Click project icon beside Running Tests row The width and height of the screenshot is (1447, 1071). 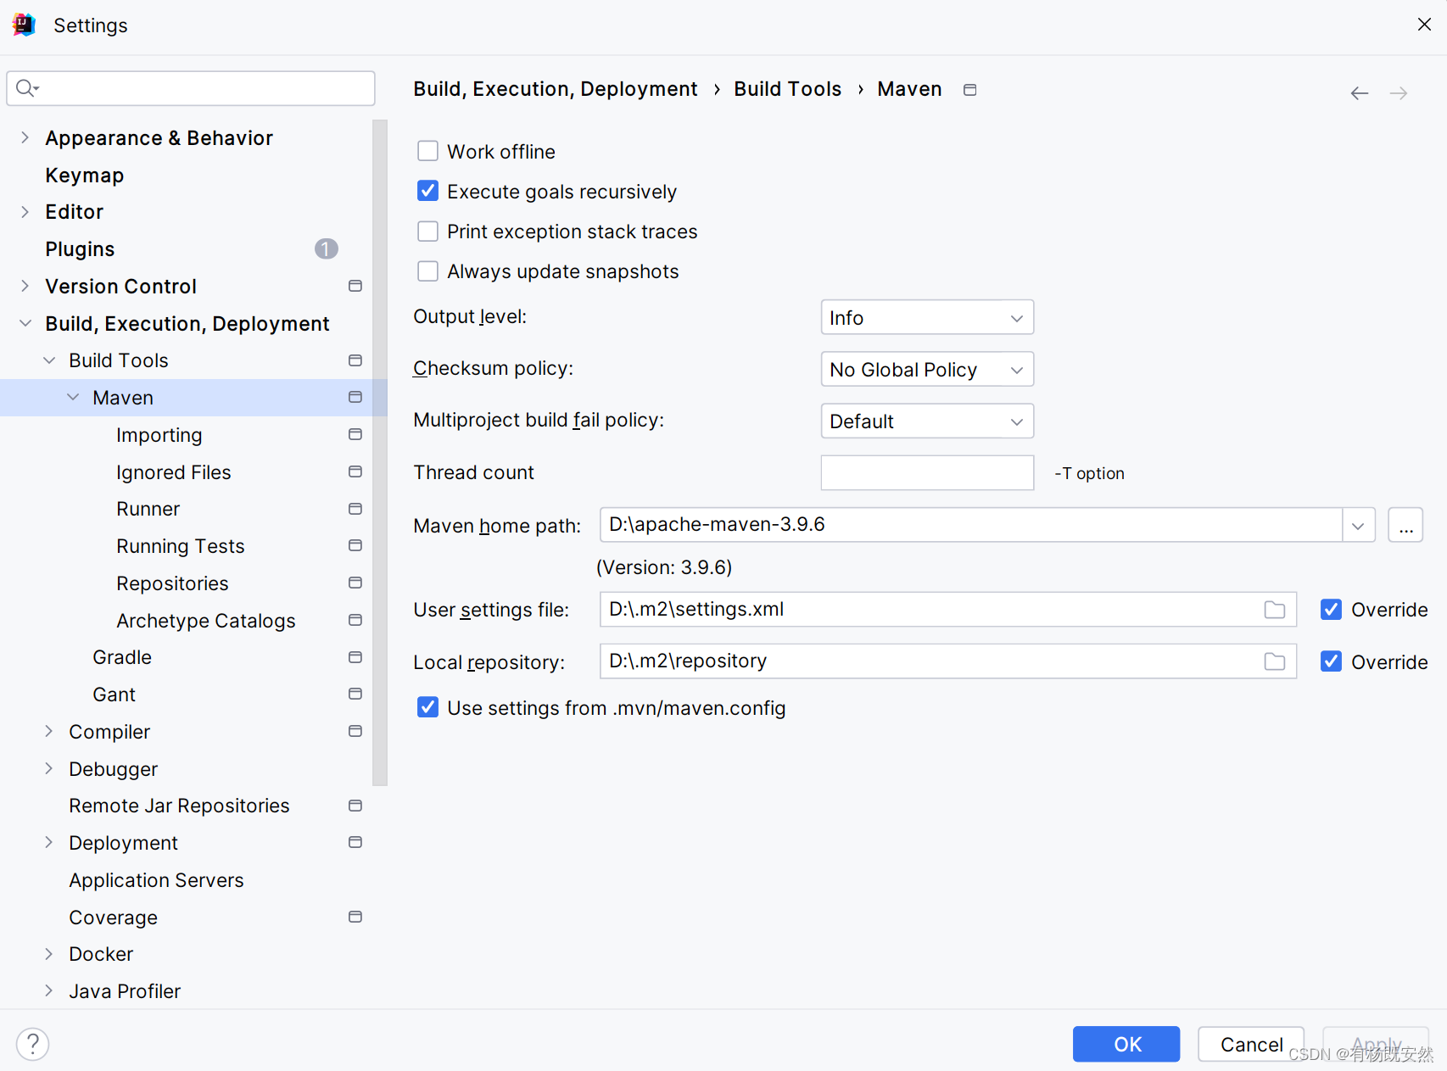pyautogui.click(x=355, y=545)
